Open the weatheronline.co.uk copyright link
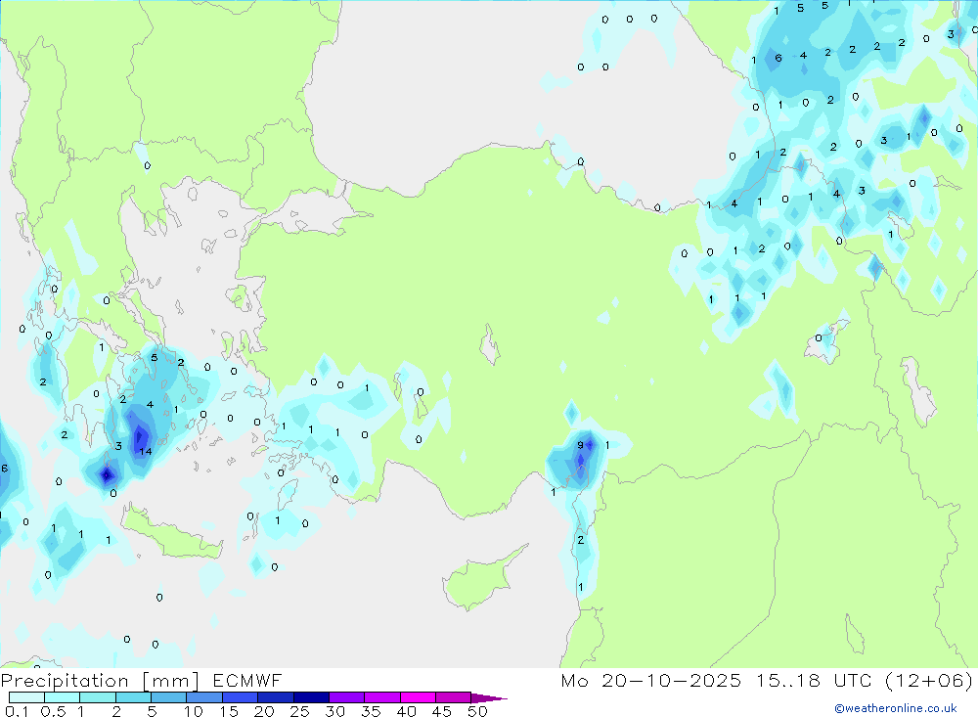The image size is (978, 717). point(896,708)
